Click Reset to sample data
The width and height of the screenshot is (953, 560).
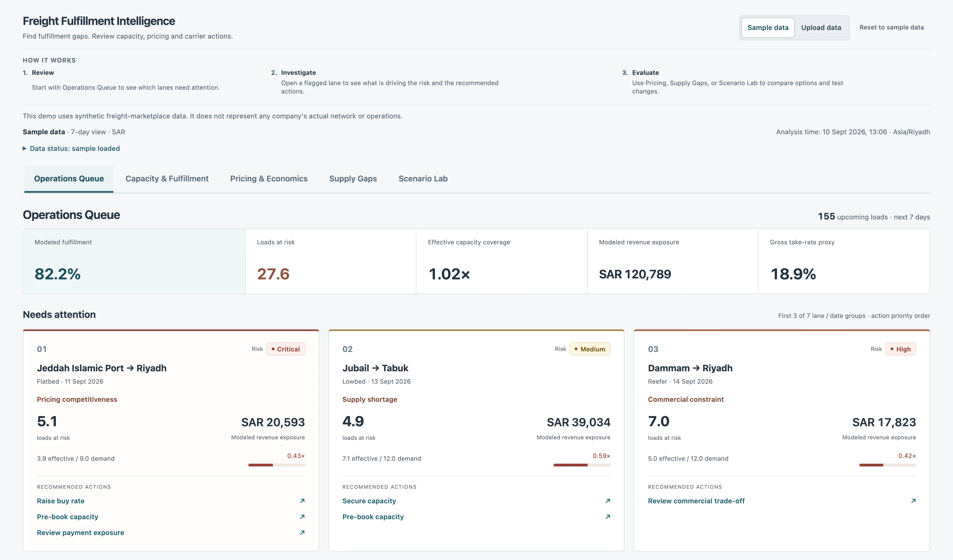(x=891, y=27)
